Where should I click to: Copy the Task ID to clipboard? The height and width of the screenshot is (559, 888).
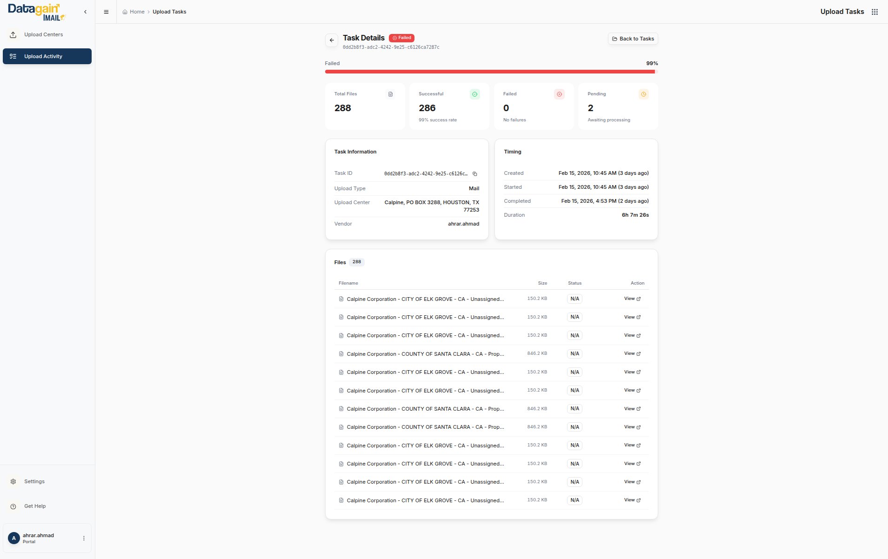pos(474,174)
